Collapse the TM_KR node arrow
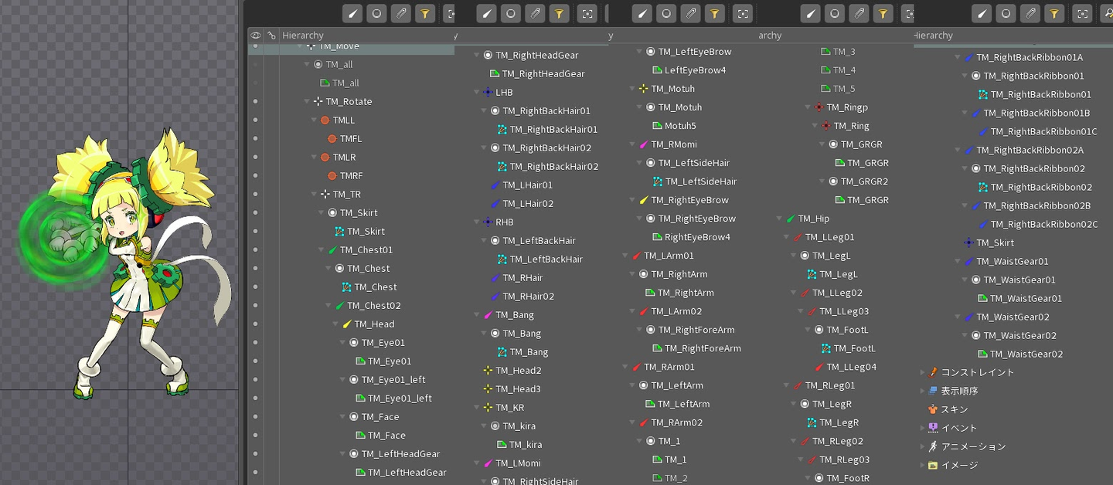 coord(477,408)
